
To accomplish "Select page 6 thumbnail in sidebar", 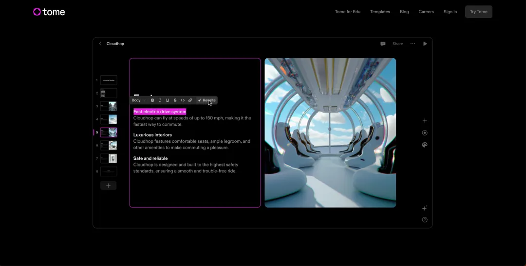I will [x=109, y=145].
